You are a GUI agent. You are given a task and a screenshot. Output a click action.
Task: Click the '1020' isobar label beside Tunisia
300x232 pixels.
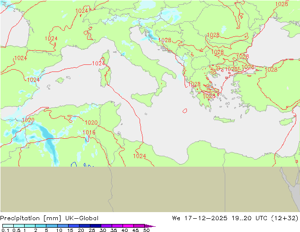(x=91, y=123)
